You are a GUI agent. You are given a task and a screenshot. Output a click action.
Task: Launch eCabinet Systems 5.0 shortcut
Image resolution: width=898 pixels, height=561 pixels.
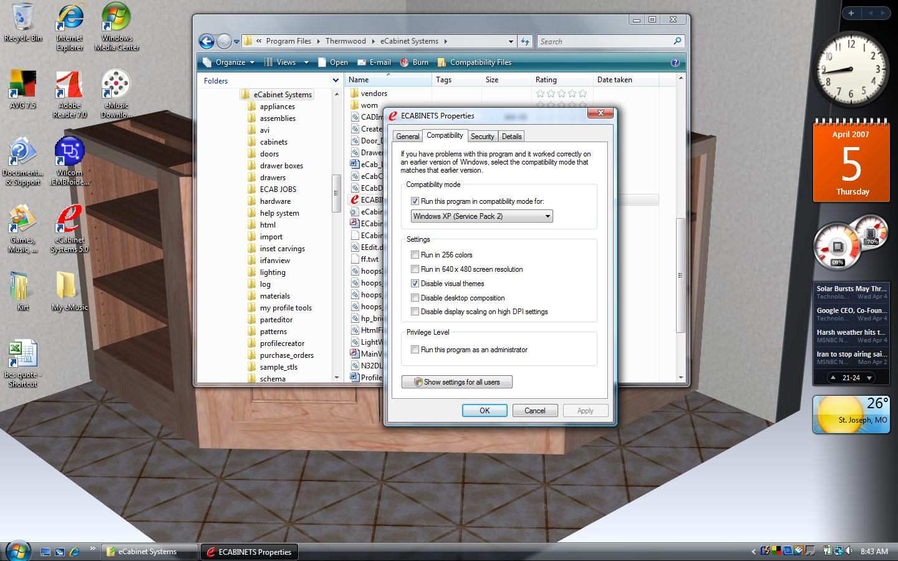coord(70,229)
